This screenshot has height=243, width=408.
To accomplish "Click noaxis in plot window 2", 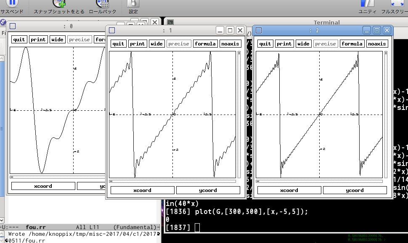I will coord(377,44).
